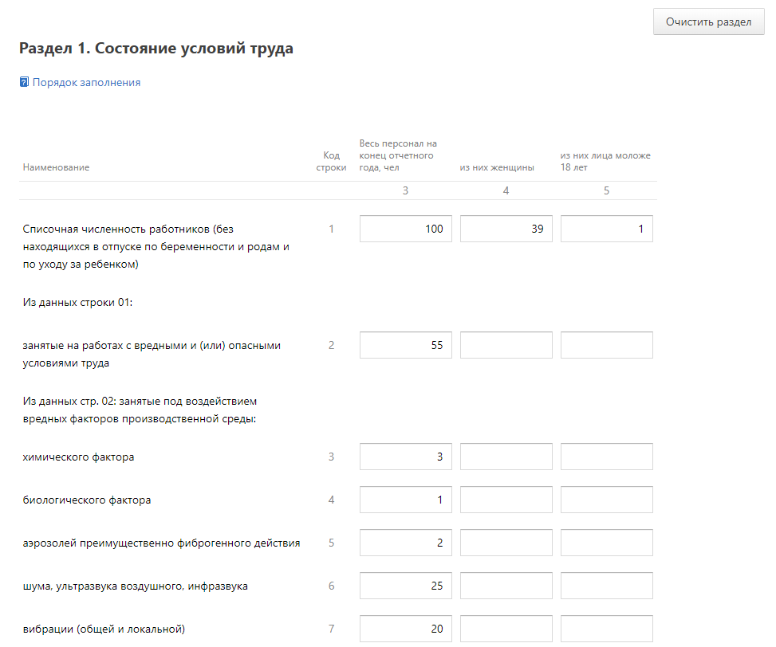The width and height of the screenshot is (776, 647).
Task: Click total personnel field in row 1
Action: pyautogui.click(x=406, y=229)
